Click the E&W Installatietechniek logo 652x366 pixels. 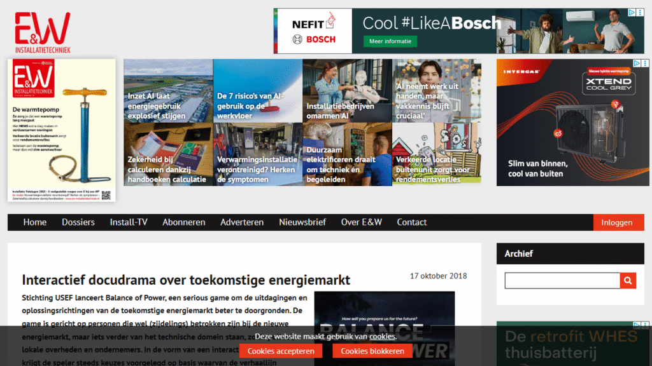click(43, 32)
